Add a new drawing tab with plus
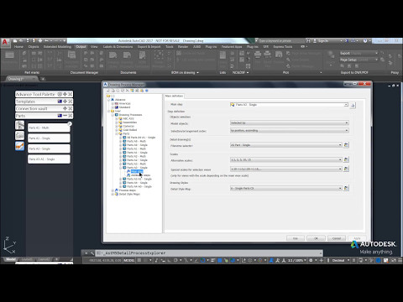 43,79
